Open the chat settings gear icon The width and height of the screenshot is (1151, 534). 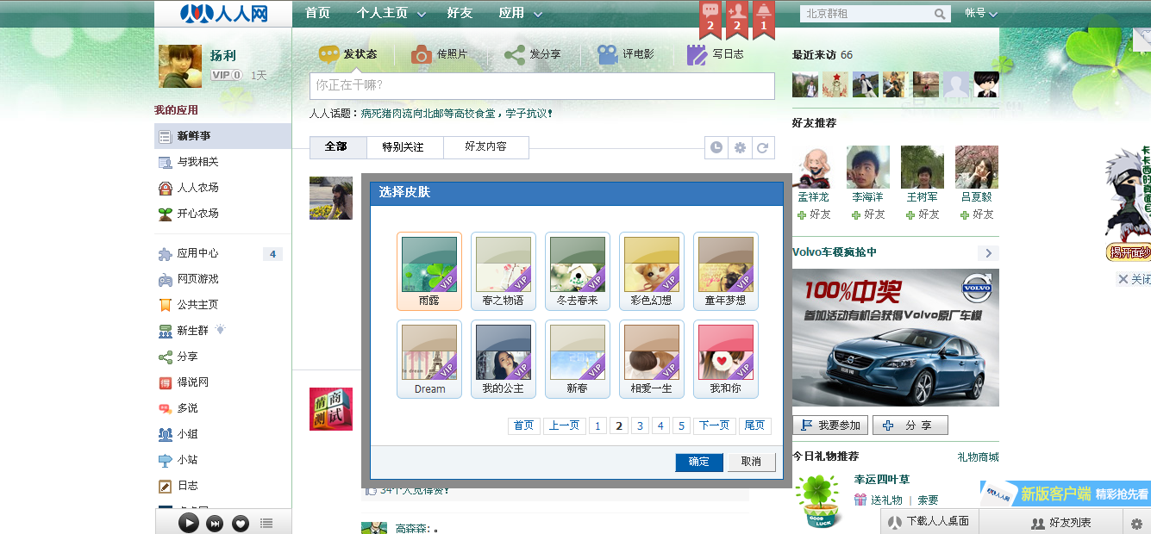point(1136,523)
